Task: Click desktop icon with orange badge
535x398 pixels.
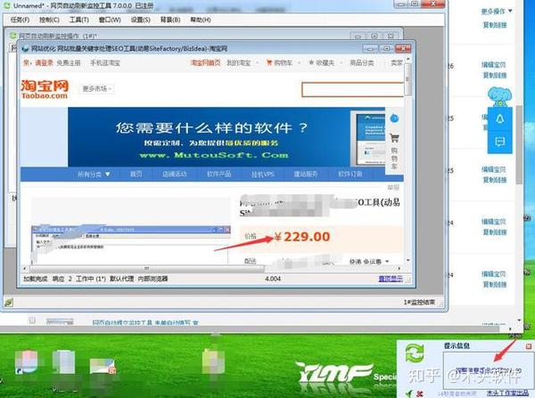Action: coord(103,367)
